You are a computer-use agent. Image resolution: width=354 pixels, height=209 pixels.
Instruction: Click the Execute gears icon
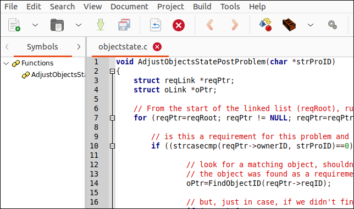(333, 25)
